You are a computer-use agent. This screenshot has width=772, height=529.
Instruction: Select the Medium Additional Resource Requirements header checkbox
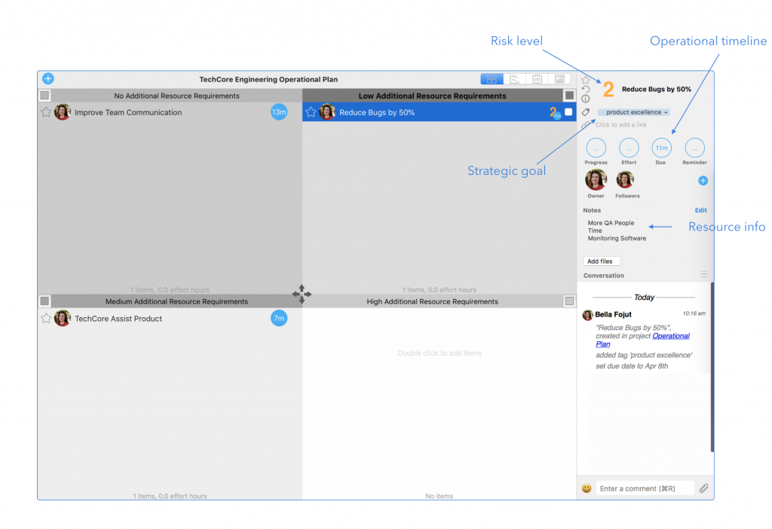tap(44, 301)
